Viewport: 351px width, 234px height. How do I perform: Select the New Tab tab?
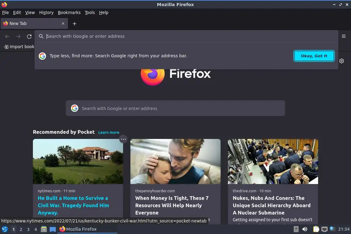tap(34, 23)
